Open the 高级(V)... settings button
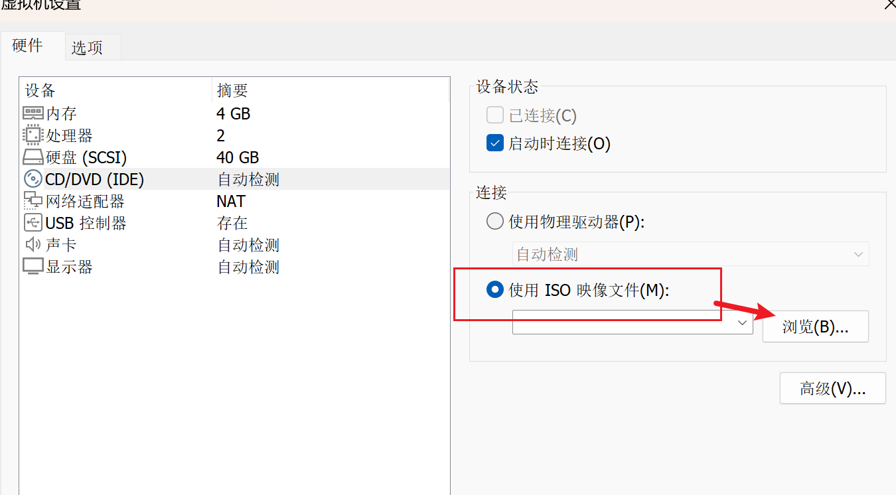 pyautogui.click(x=833, y=388)
